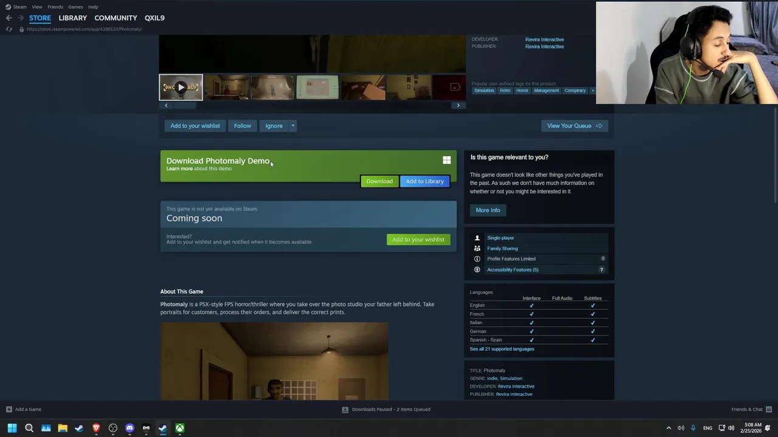Open the Games menu
The image size is (778, 437).
click(x=75, y=7)
